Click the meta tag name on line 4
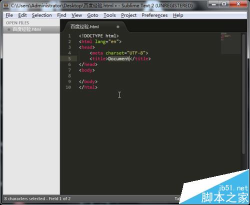The image size is (250, 205). tap(97, 53)
